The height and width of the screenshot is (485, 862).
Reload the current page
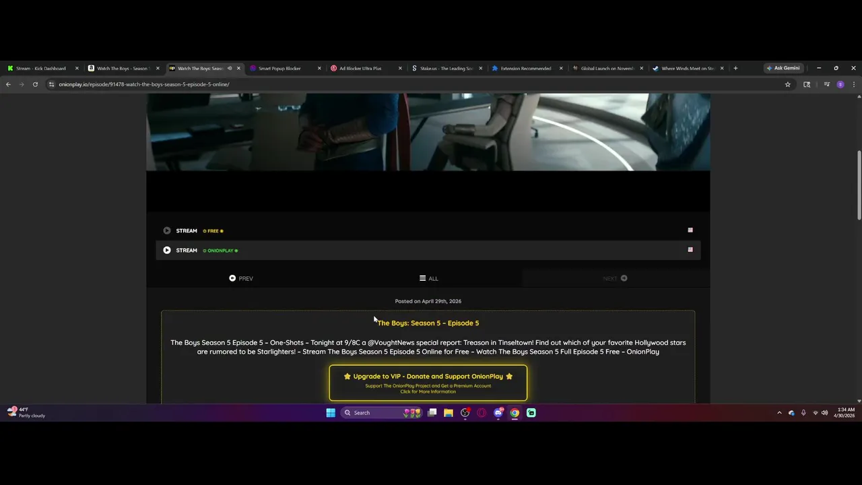click(x=35, y=84)
